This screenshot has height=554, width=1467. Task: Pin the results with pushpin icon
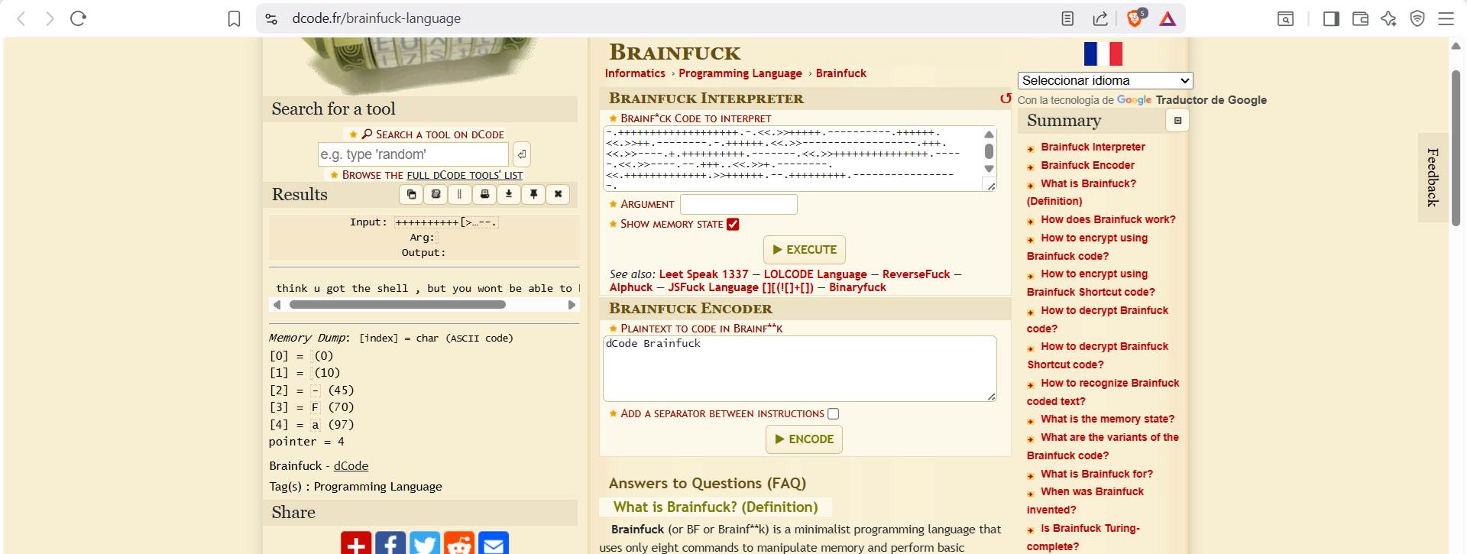coord(533,194)
